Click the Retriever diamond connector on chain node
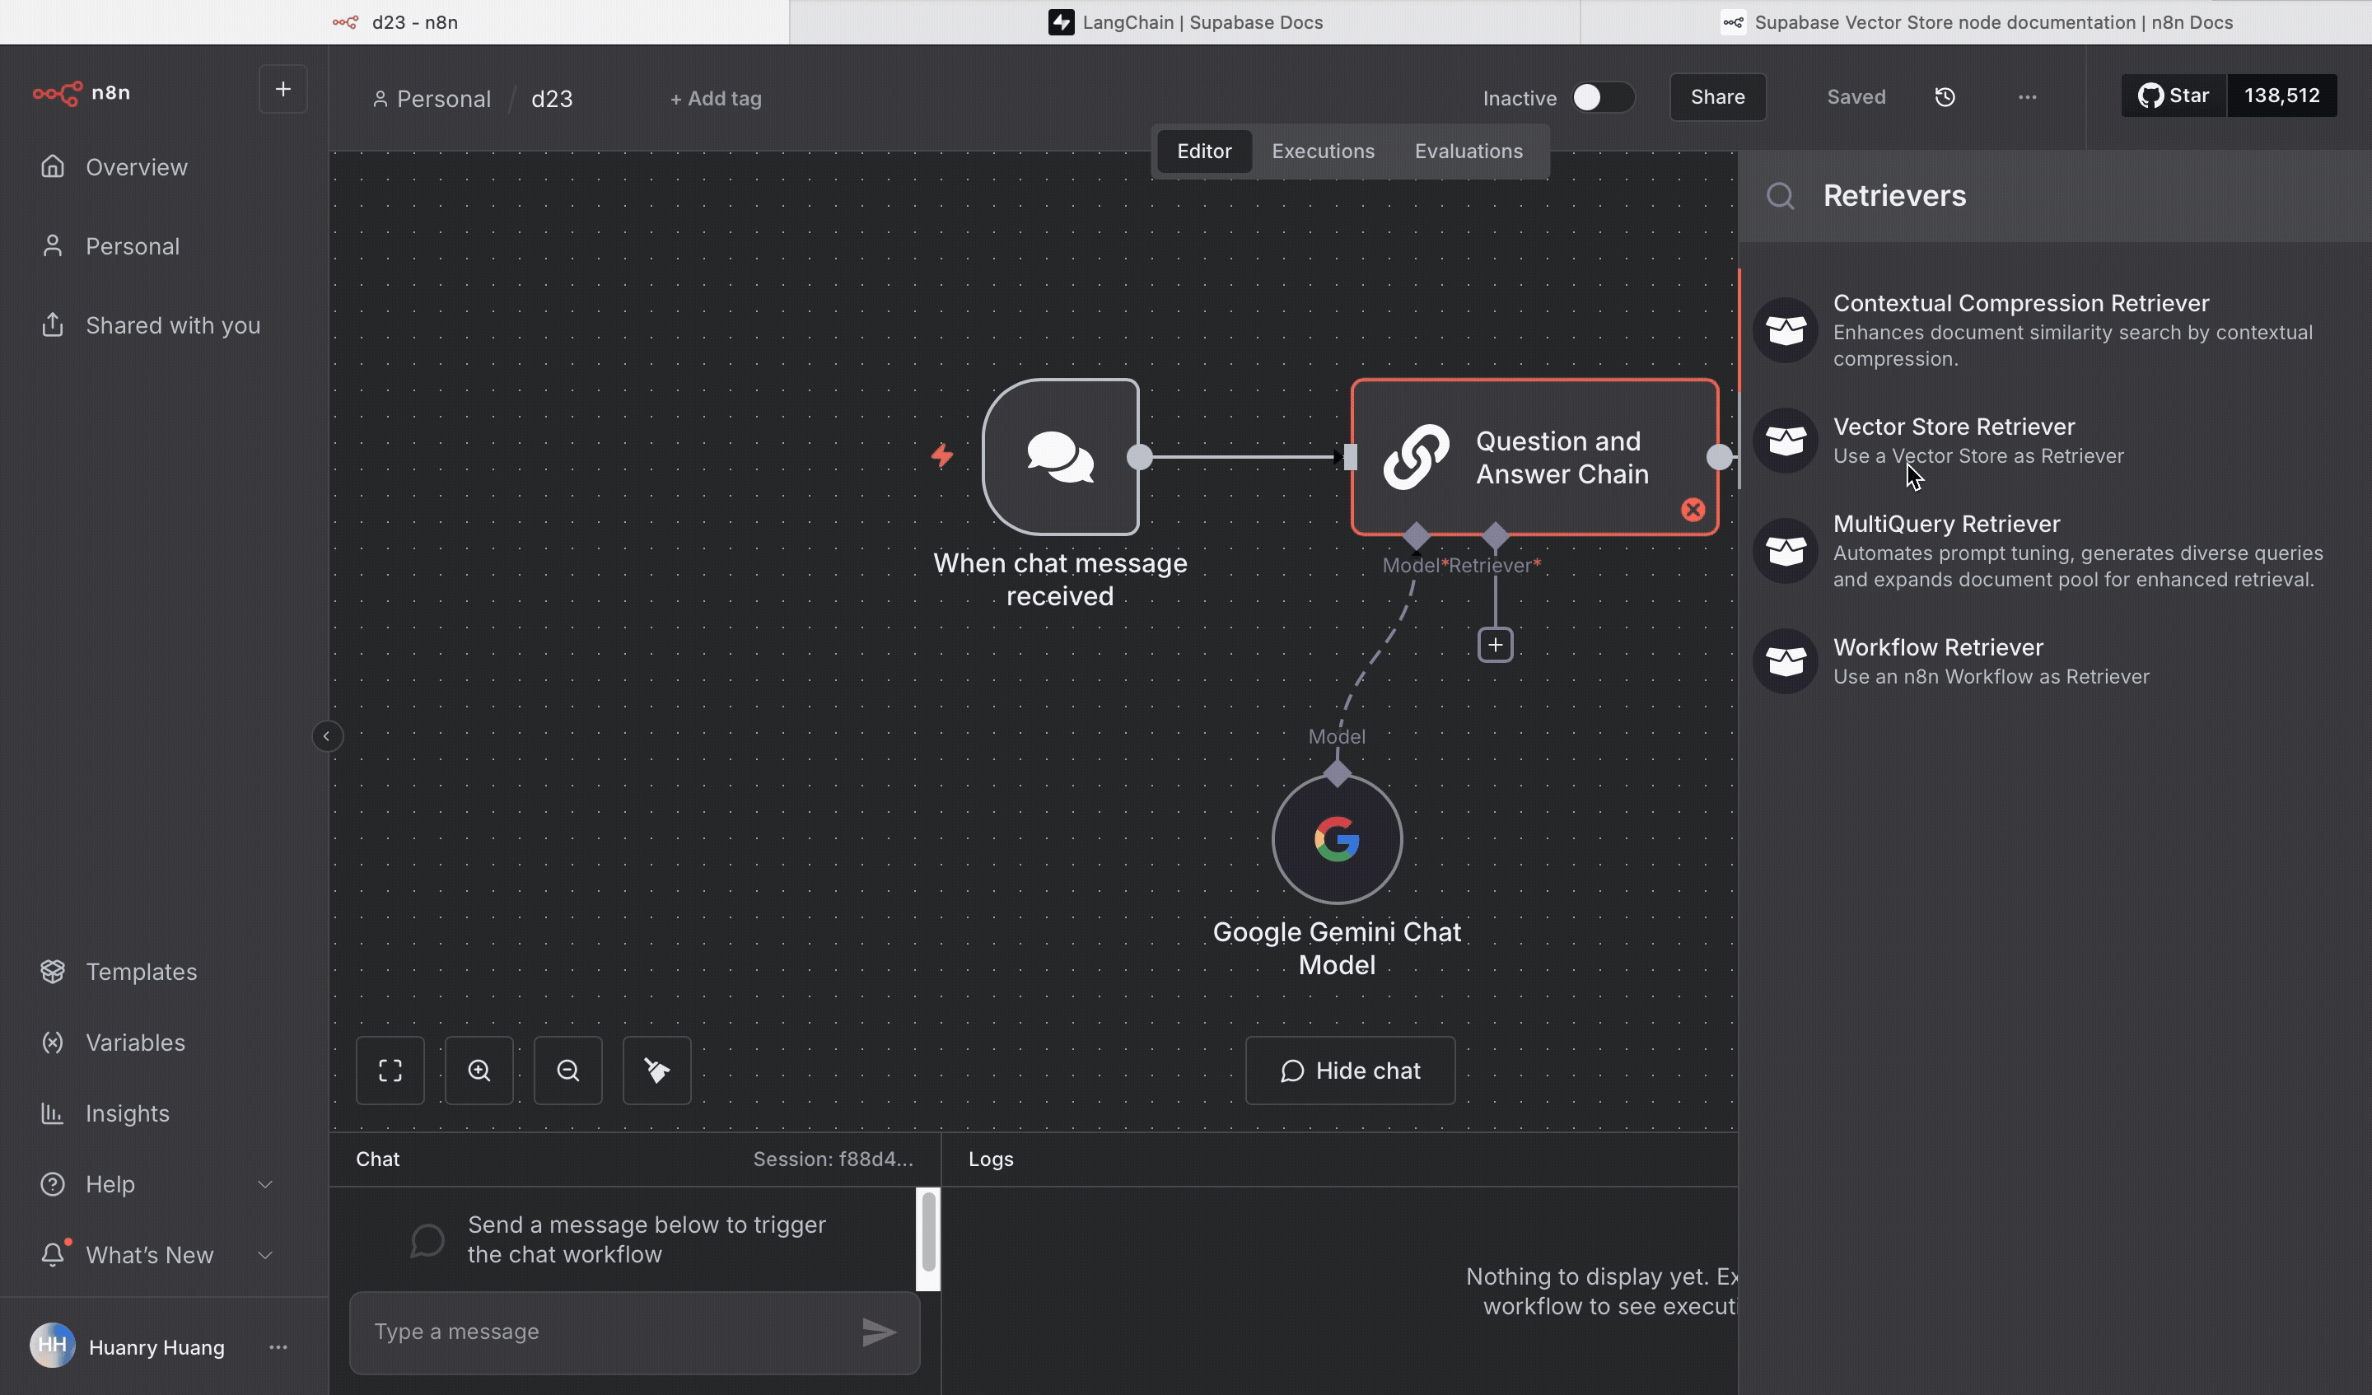 1495,535
